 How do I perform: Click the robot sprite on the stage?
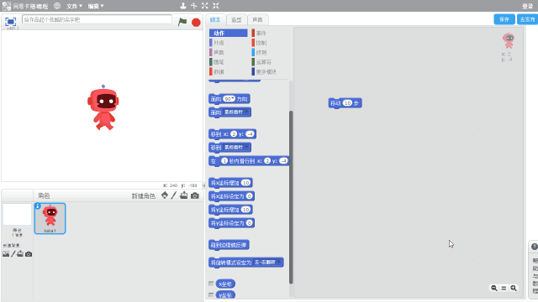pos(103,108)
